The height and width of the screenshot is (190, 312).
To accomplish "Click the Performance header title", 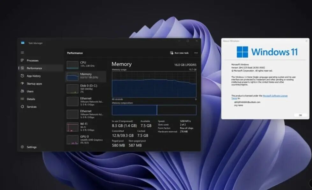I will tap(75, 53).
